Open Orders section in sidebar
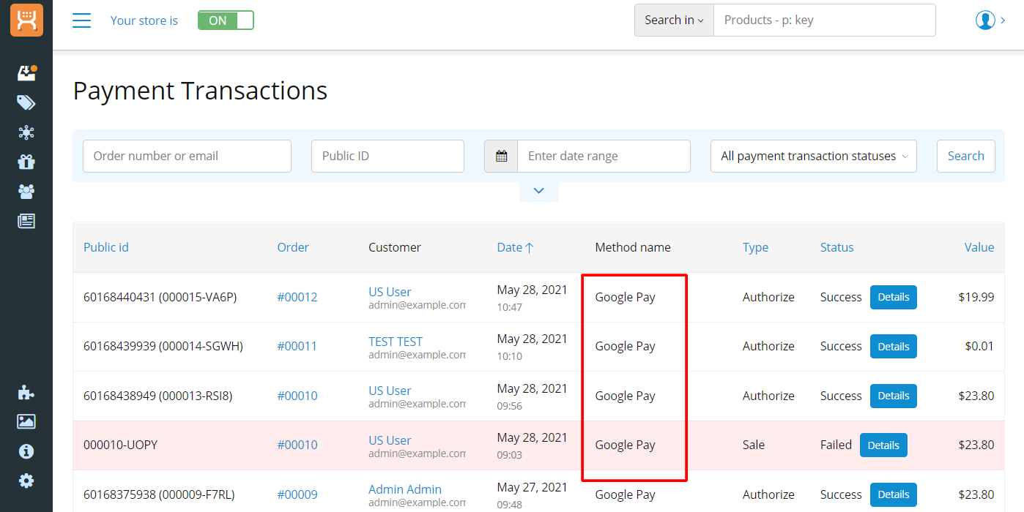 [26, 72]
